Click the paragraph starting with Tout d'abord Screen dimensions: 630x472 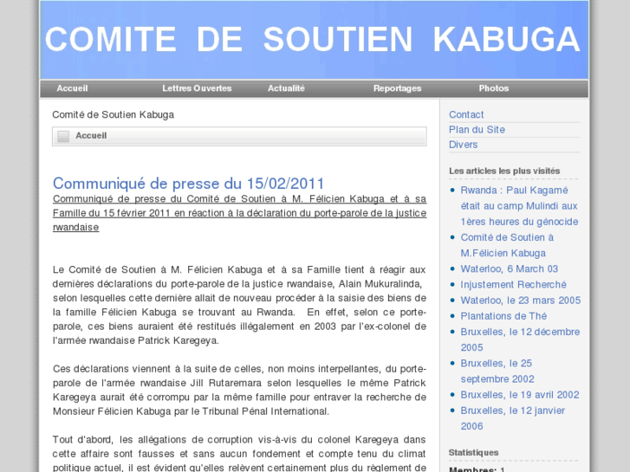click(239, 453)
